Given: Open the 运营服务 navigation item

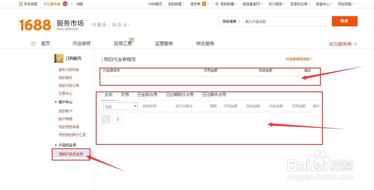Looking at the screenshot, I should (x=164, y=44).
